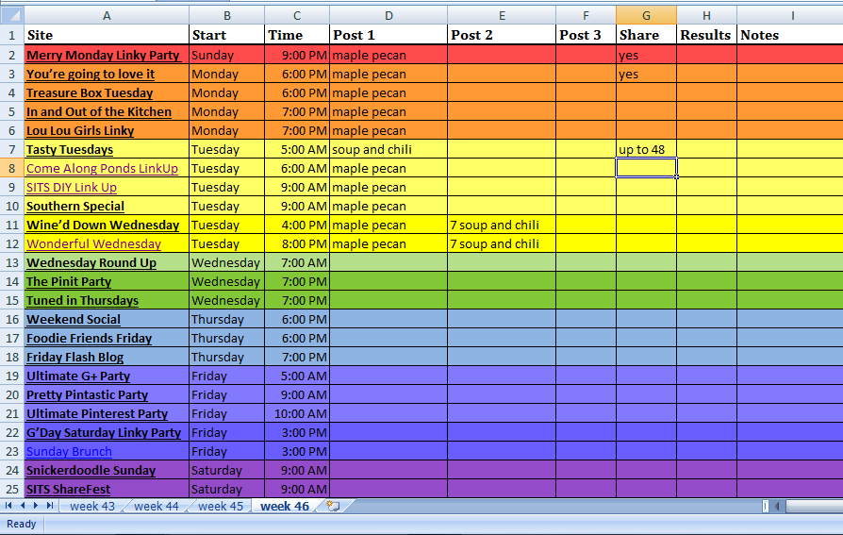The width and height of the screenshot is (843, 535).
Task: Visit The Pinit Party link
Action: [69, 281]
